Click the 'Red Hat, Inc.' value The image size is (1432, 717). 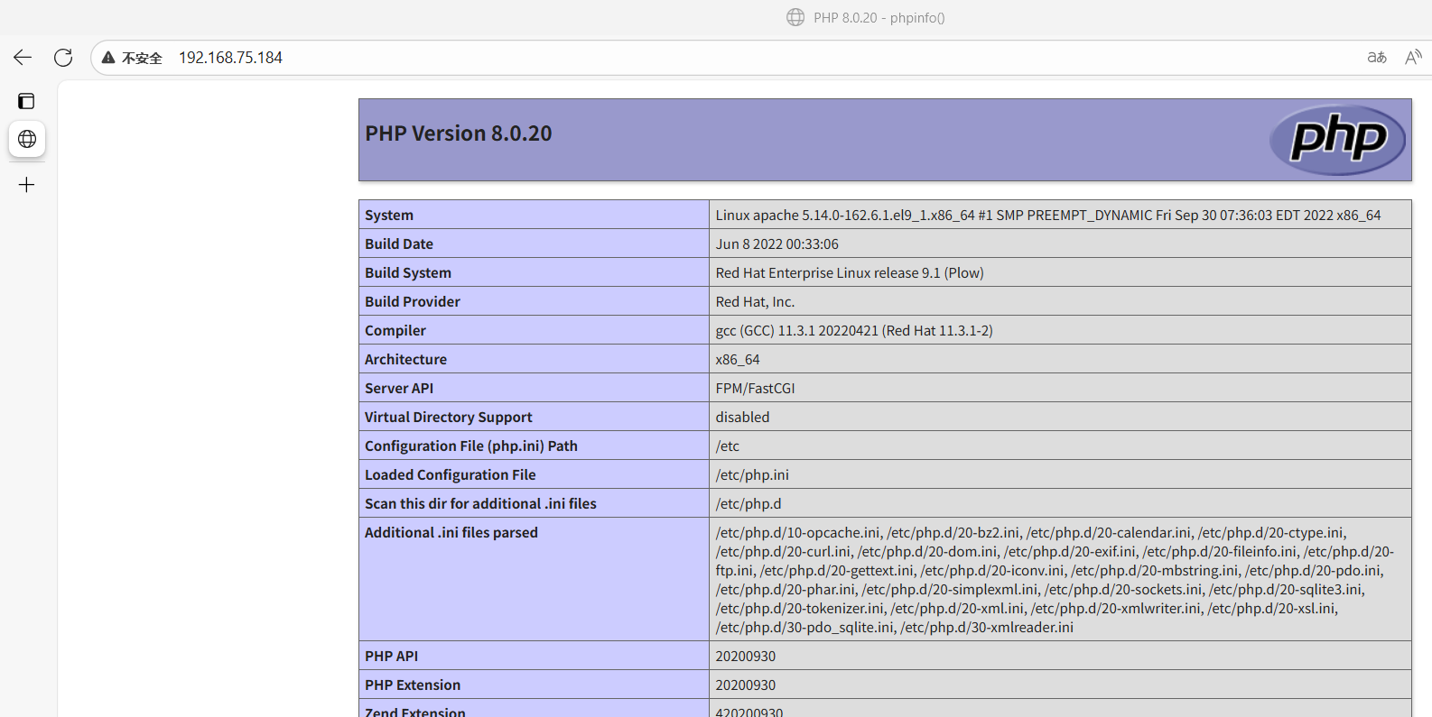755,301
